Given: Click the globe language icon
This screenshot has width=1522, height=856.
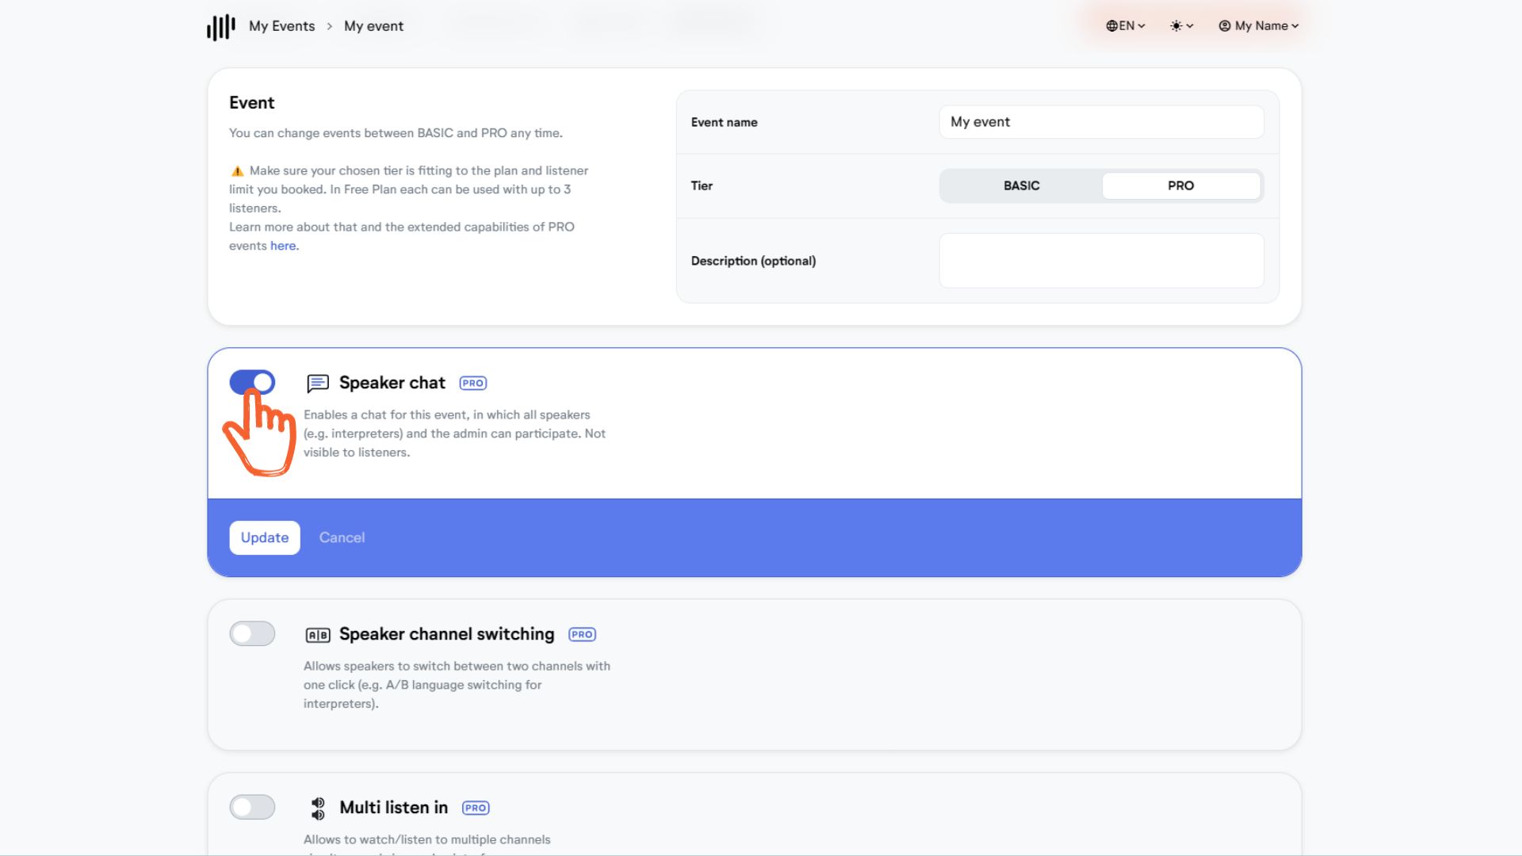Looking at the screenshot, I should click(1111, 26).
